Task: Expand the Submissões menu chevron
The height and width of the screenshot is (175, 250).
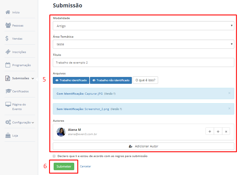Action: [33, 78]
